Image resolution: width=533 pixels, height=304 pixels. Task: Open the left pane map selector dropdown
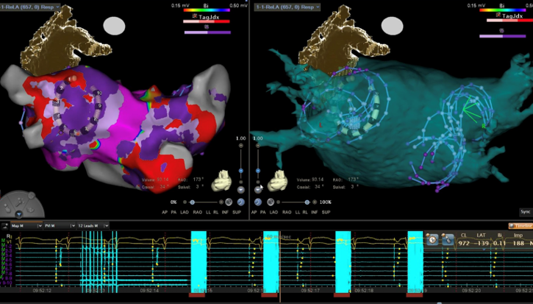tap(30, 7)
